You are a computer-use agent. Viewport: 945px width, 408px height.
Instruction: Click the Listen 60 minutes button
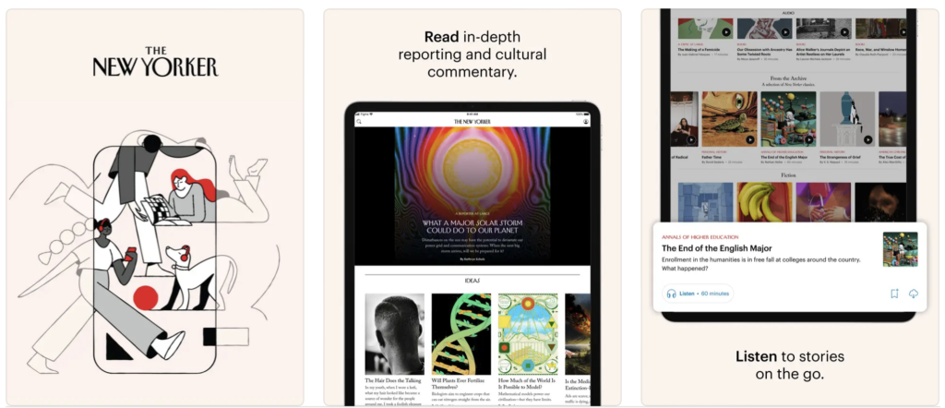[x=698, y=294]
